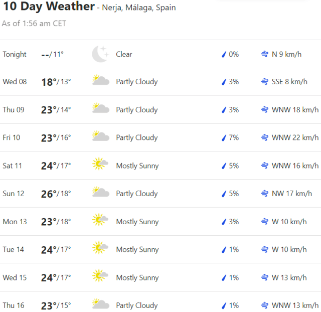Click the partly cloudy icon for Wed 08

100,81
